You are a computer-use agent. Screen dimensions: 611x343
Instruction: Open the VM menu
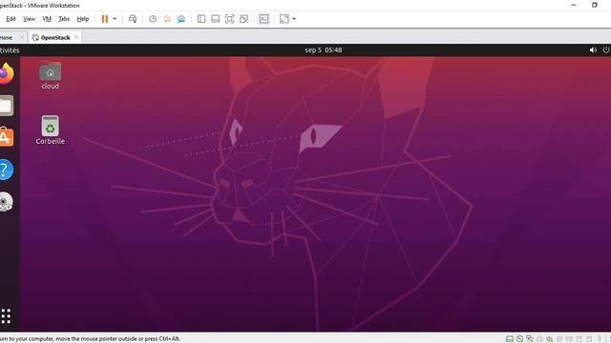(x=47, y=19)
